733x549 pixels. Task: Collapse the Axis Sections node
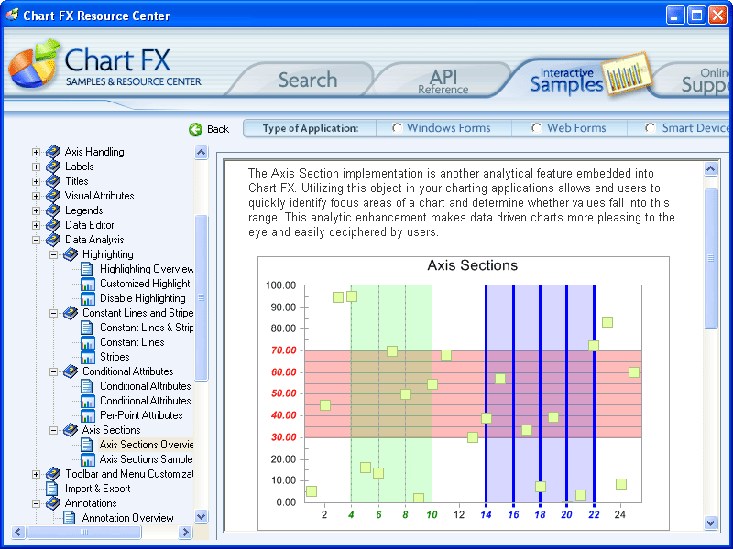tap(54, 430)
